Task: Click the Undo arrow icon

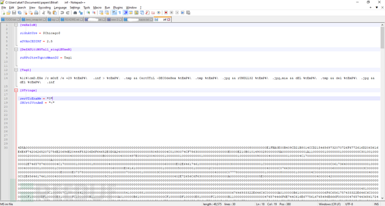Action: tap(62, 13)
